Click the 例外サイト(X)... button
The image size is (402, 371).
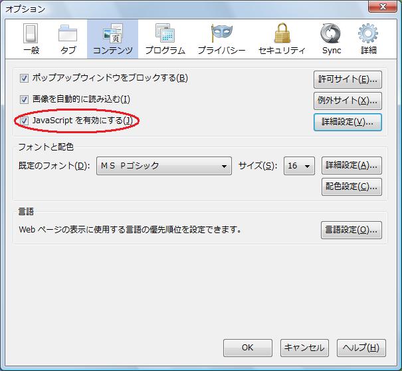pos(348,101)
